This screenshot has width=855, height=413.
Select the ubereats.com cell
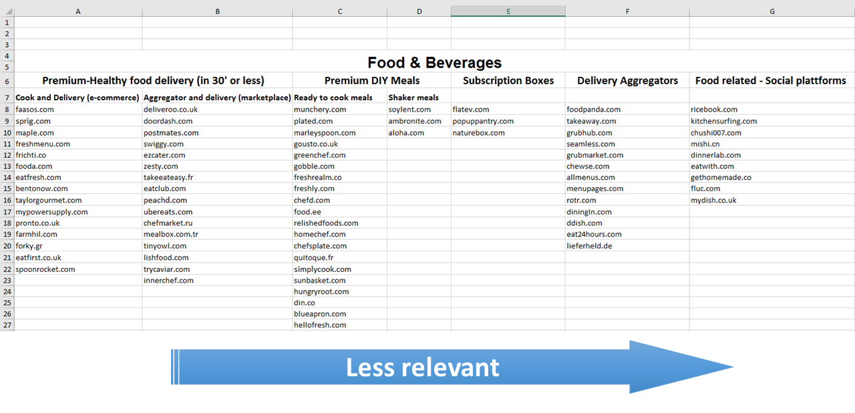click(217, 212)
